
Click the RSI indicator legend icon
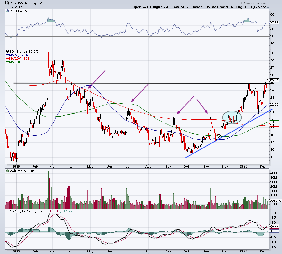point(7,11)
